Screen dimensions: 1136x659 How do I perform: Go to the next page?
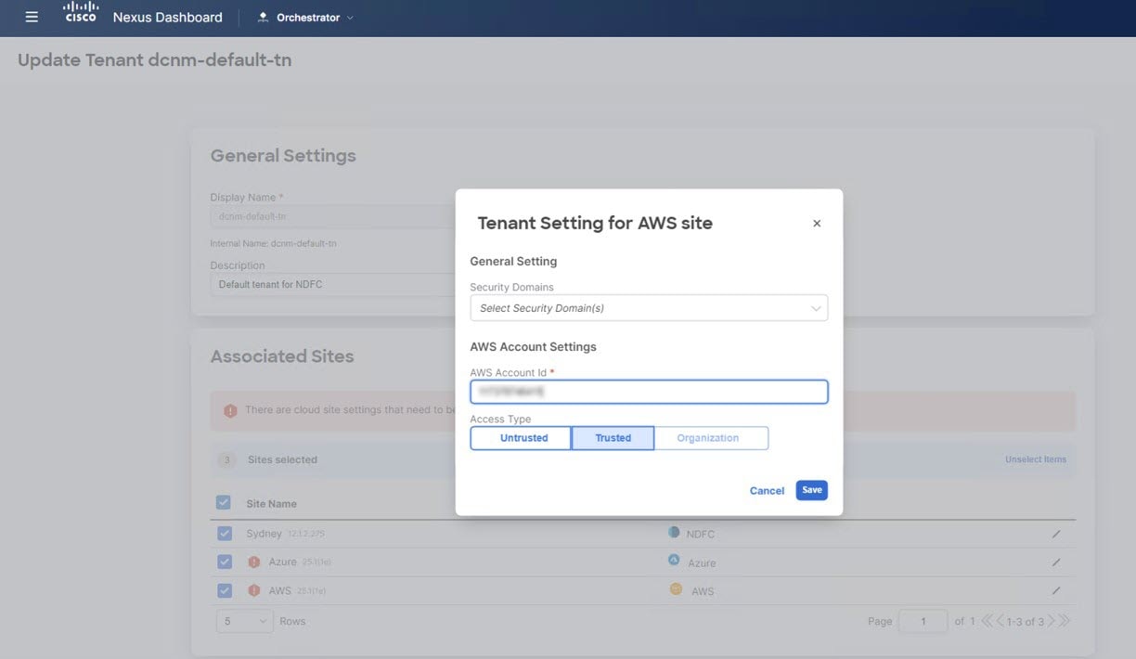(1051, 621)
